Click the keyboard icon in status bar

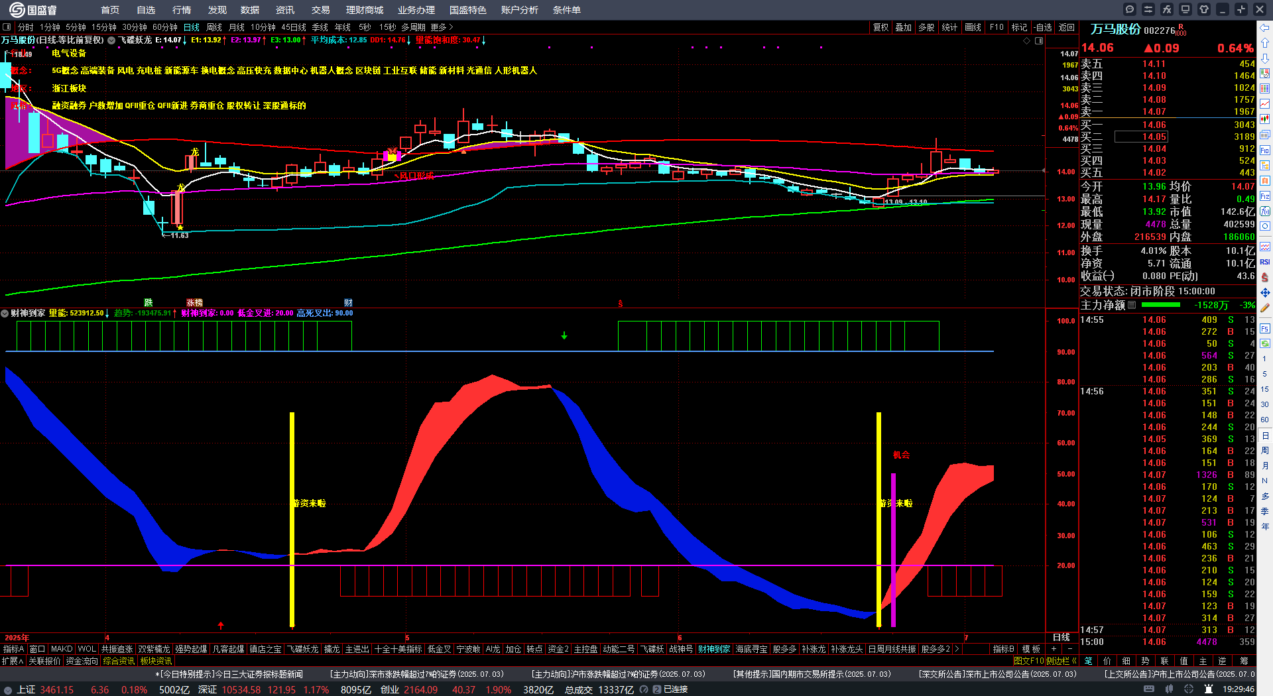[1149, 689]
